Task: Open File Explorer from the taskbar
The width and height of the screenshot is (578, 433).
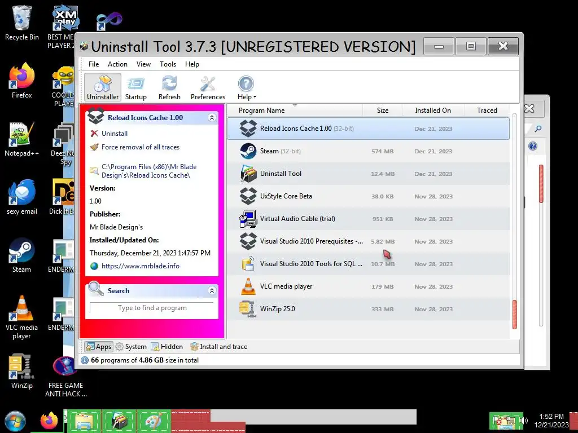Action: (x=84, y=421)
